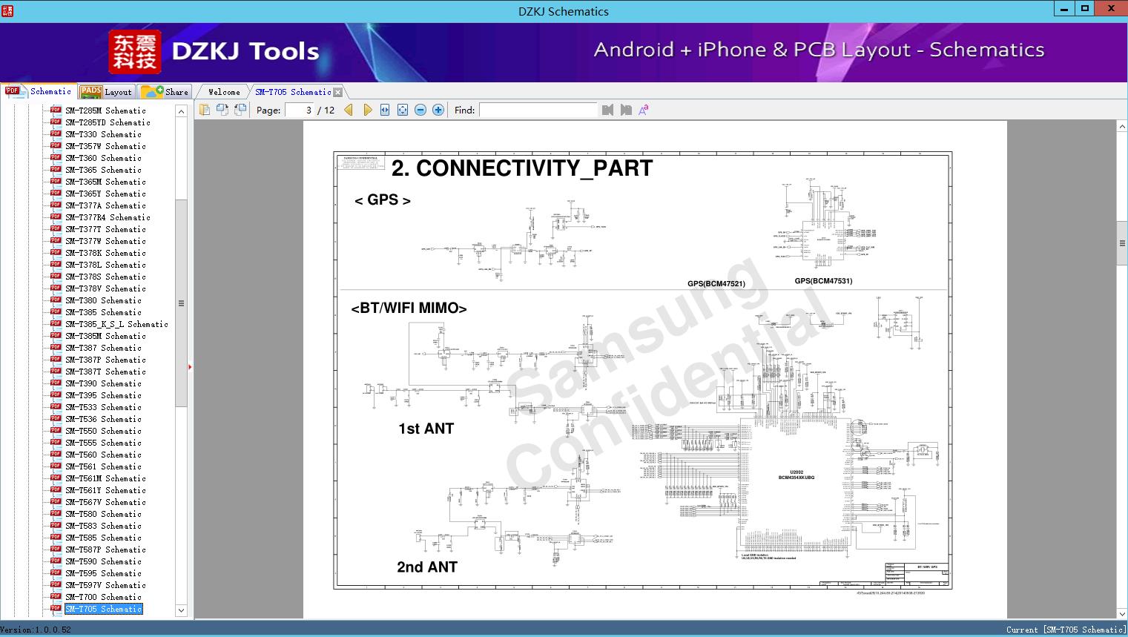Switch to the PADS Layout tab

106,92
